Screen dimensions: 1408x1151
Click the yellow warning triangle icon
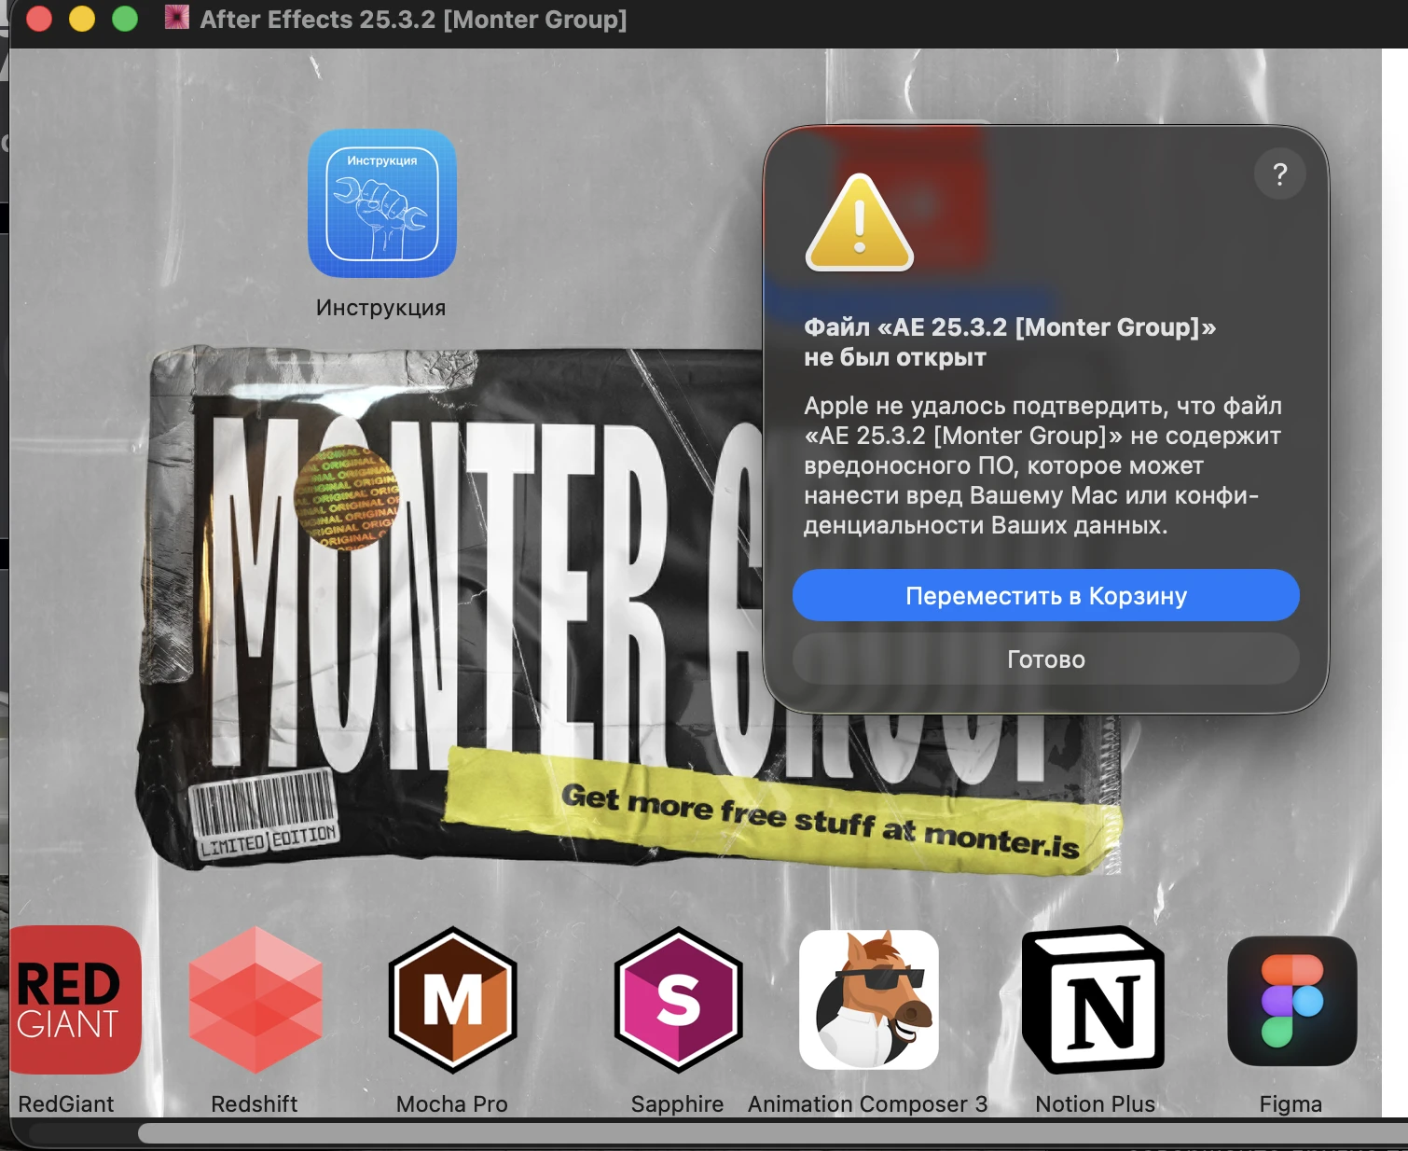pyautogui.click(x=859, y=222)
